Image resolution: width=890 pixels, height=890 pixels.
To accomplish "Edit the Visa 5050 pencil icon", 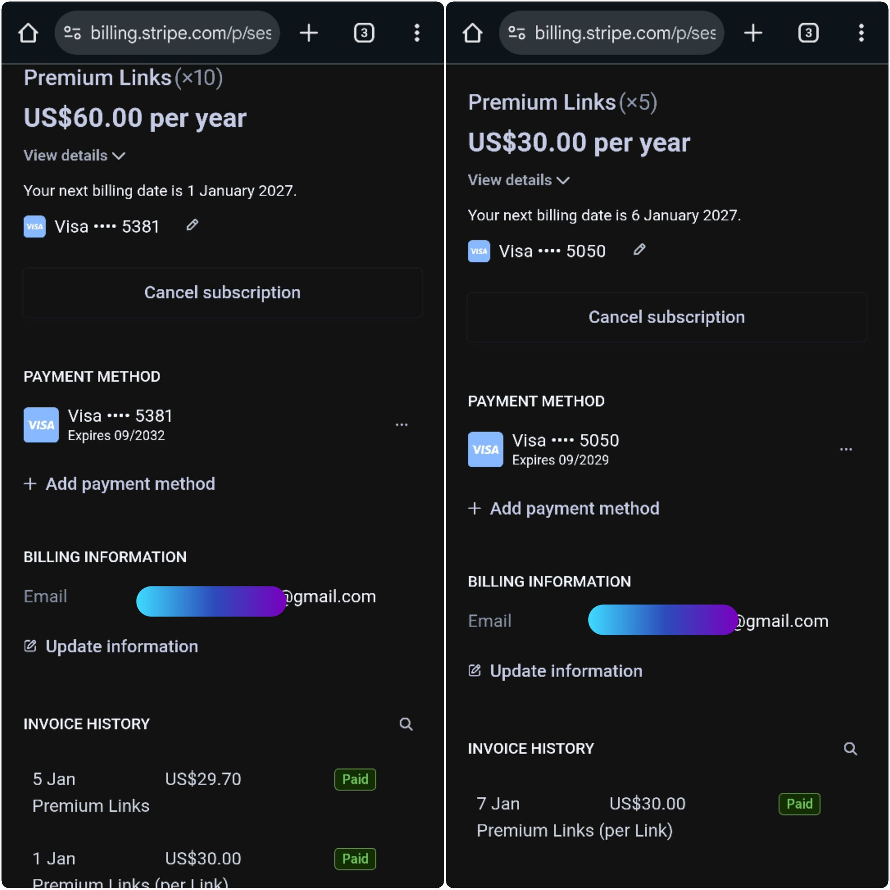I will point(639,250).
